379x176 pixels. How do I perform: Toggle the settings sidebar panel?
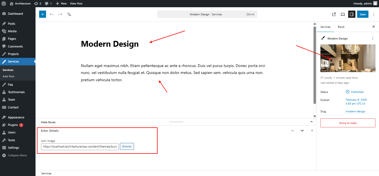click(x=352, y=14)
